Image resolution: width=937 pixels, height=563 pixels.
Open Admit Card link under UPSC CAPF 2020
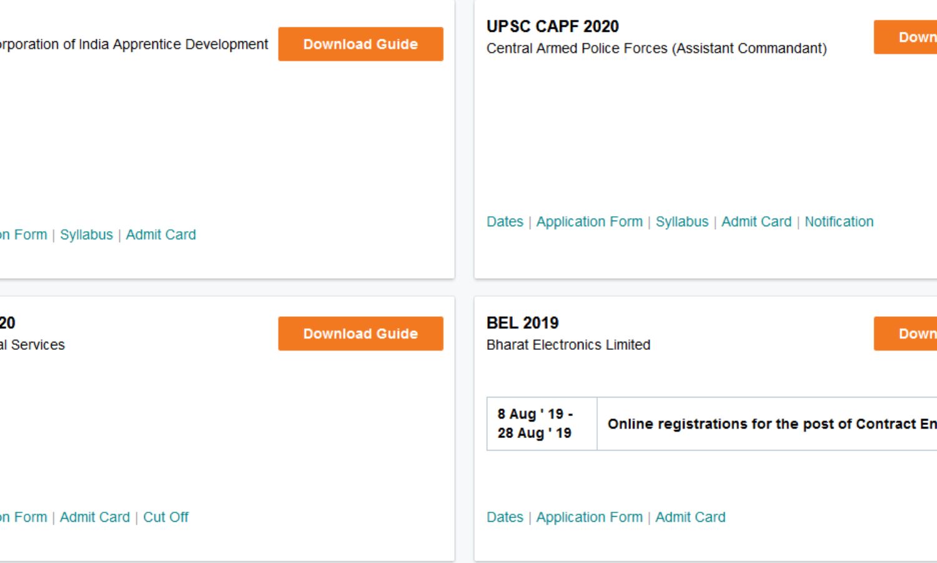[756, 222]
